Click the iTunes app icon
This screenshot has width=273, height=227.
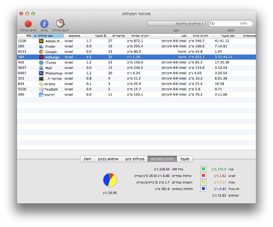pos(41,63)
